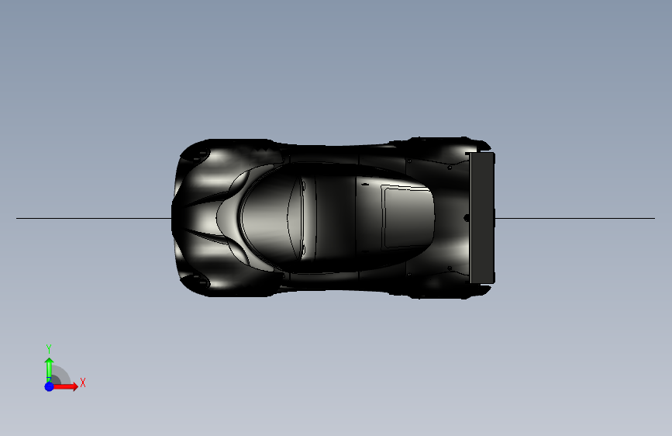Click the green Y axis arrow of the triad

point(49,369)
